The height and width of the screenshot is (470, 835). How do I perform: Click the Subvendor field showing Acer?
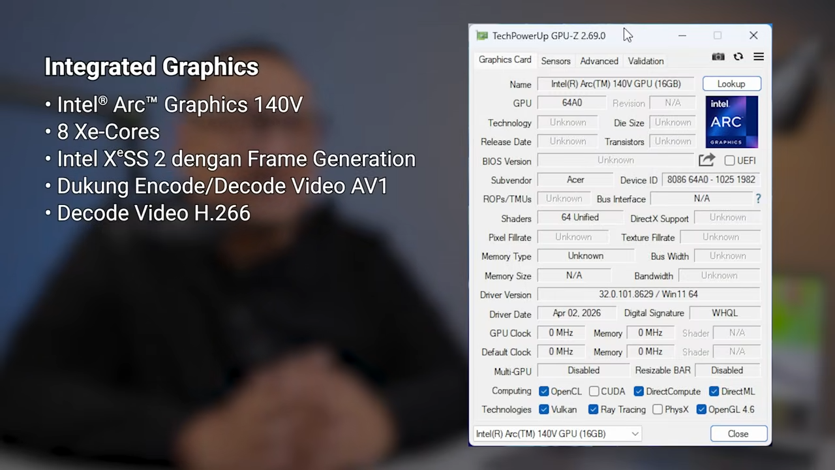click(x=575, y=180)
